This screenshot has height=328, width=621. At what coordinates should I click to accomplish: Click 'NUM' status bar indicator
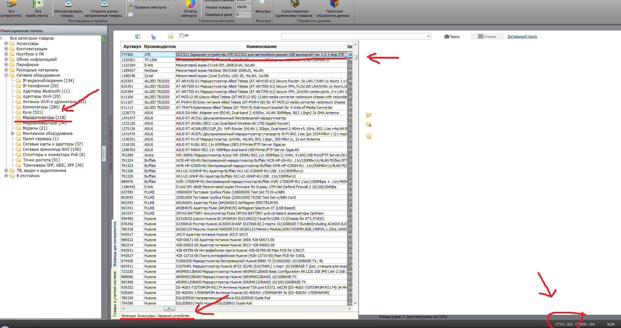click(x=611, y=324)
